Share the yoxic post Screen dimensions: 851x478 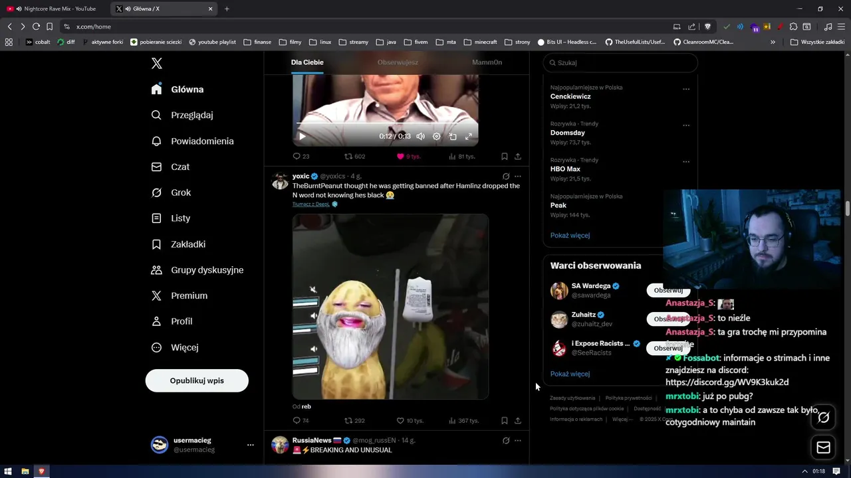click(x=518, y=421)
